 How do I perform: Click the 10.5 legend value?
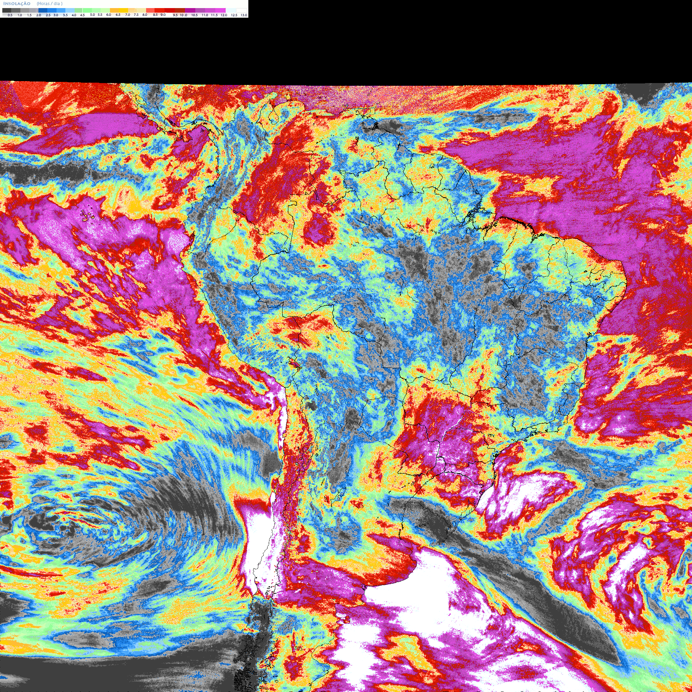195,15
